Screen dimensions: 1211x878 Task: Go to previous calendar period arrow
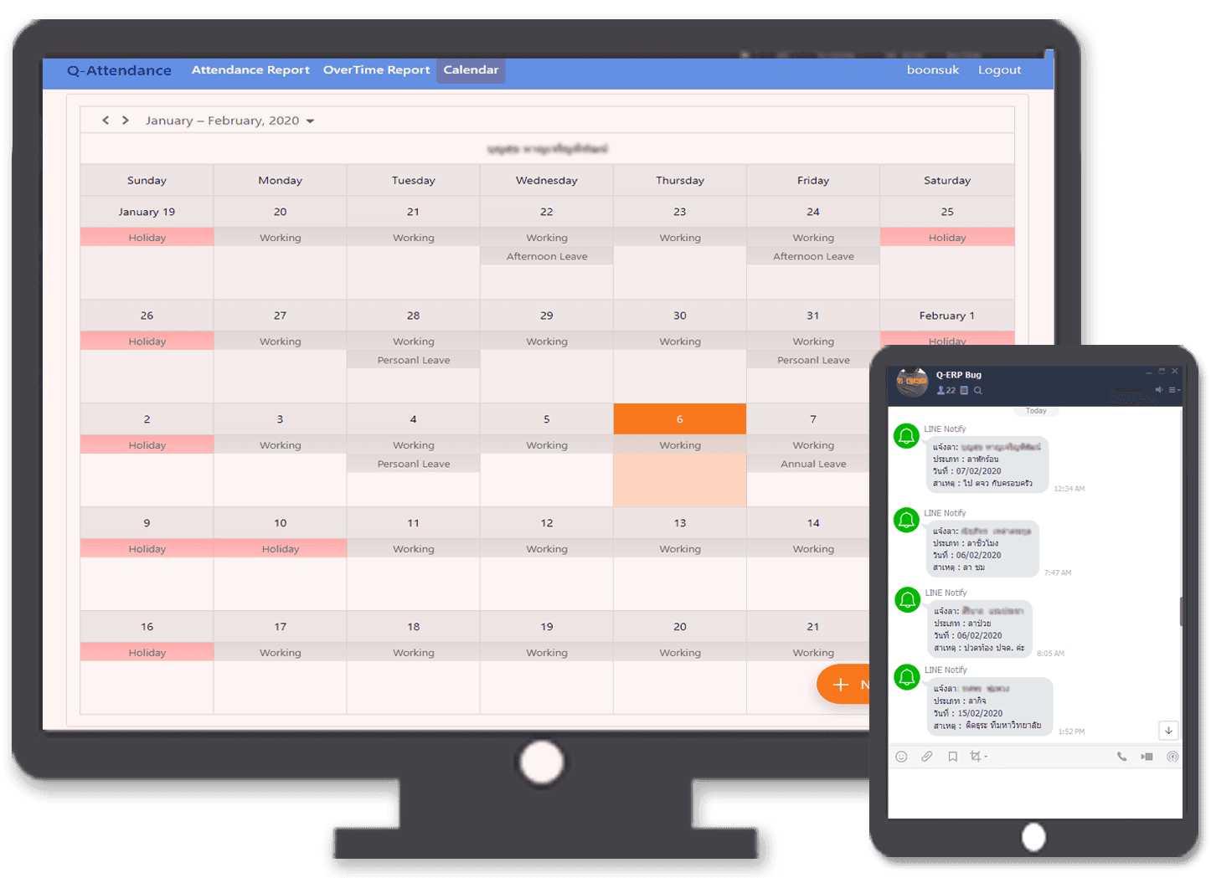[106, 121]
